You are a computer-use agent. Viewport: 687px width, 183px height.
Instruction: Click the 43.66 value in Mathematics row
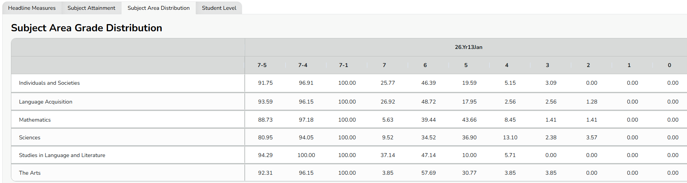469,120
